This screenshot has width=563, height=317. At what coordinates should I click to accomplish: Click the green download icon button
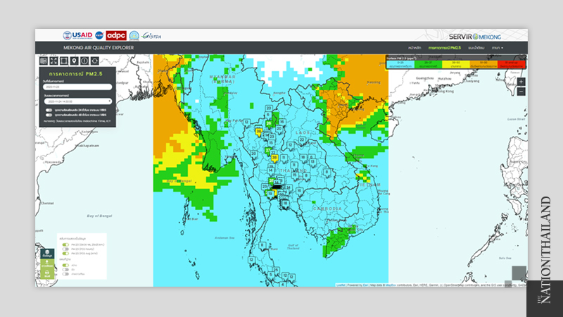point(47,264)
